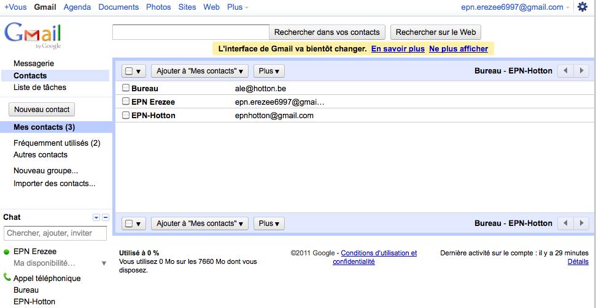Click Rechercher dans vos contacts button
Image resolution: width=596 pixels, height=308 pixels.
tap(327, 32)
